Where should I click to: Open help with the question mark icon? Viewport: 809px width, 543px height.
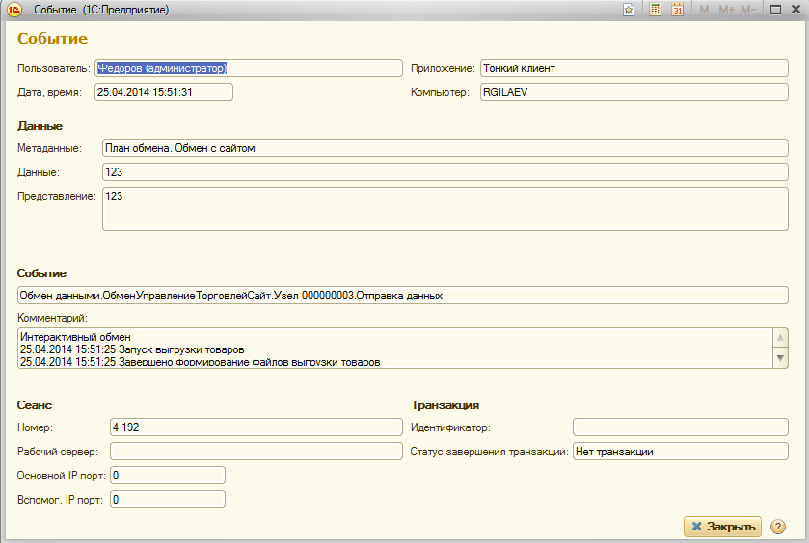(x=778, y=527)
